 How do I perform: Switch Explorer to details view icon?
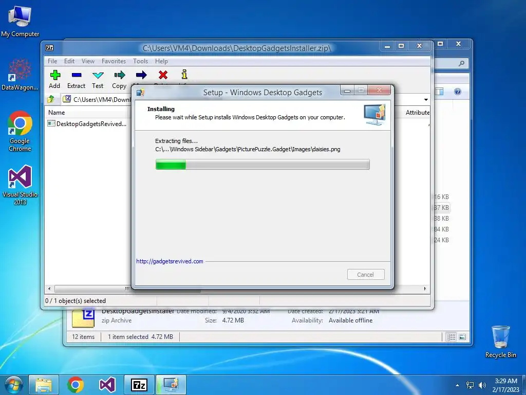452,337
